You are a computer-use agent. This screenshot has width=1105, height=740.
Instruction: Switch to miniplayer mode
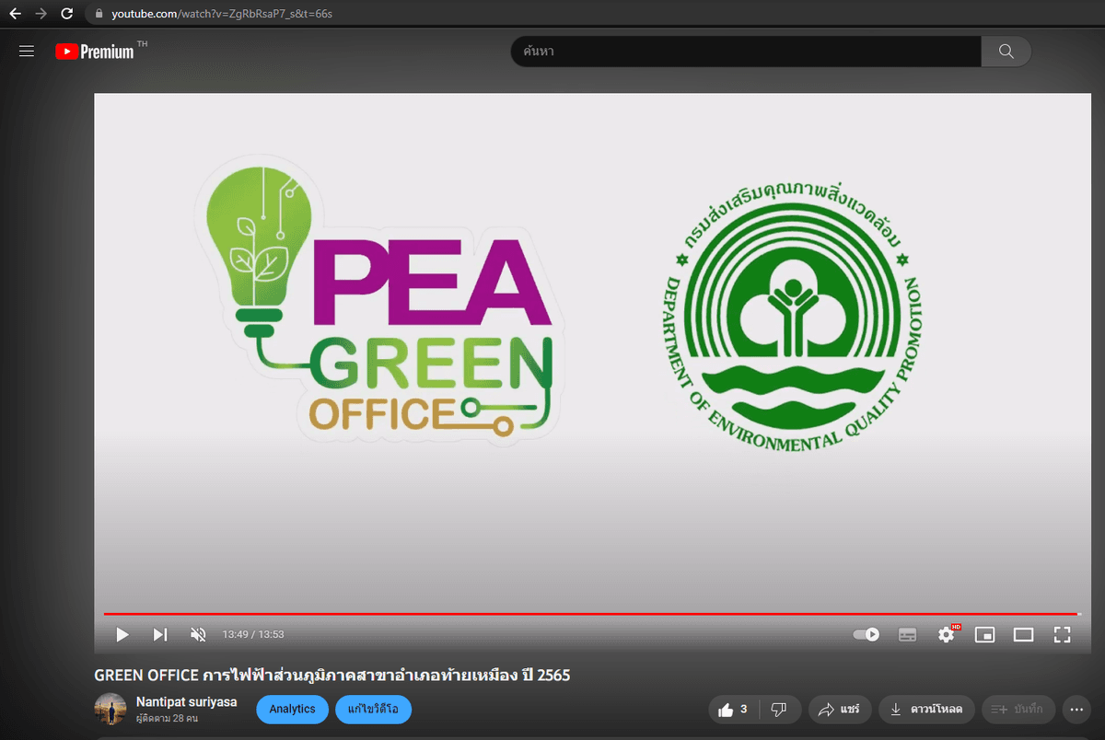985,634
